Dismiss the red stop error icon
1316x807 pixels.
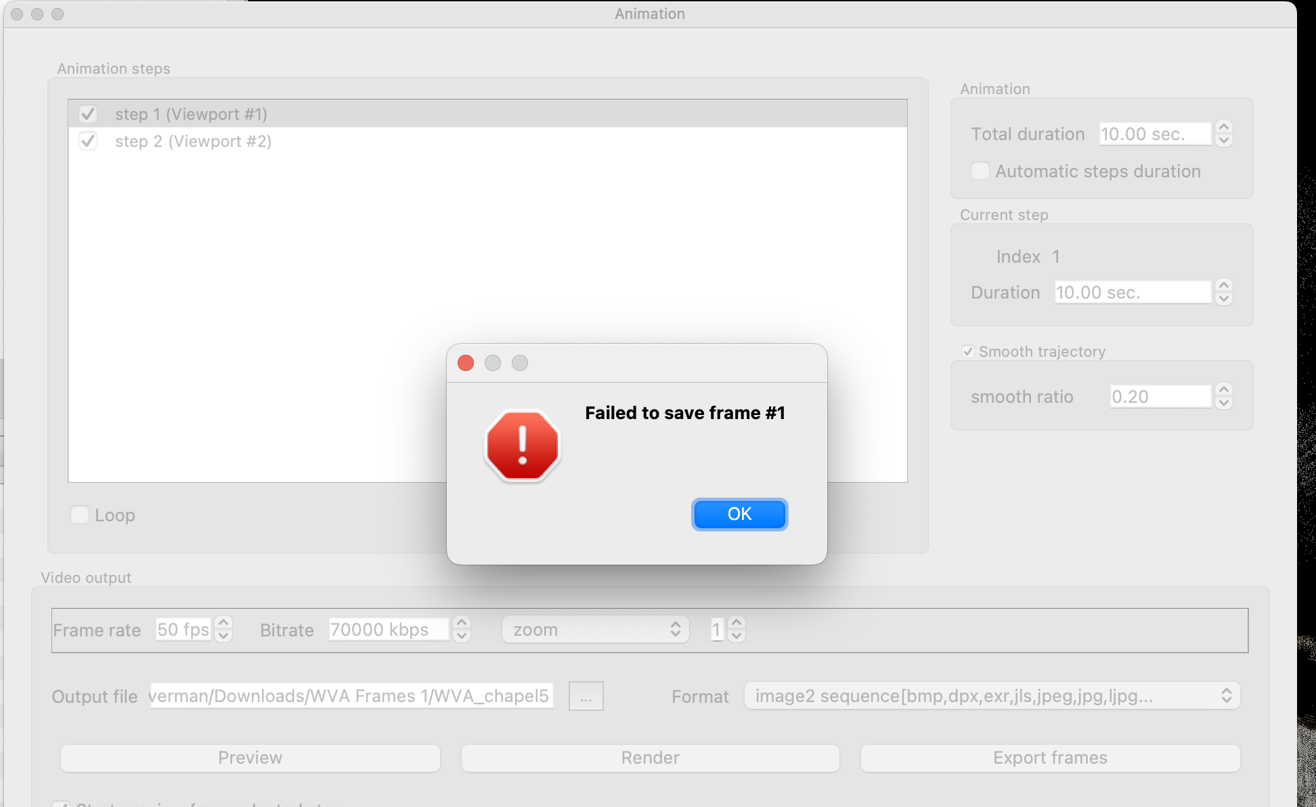(521, 444)
